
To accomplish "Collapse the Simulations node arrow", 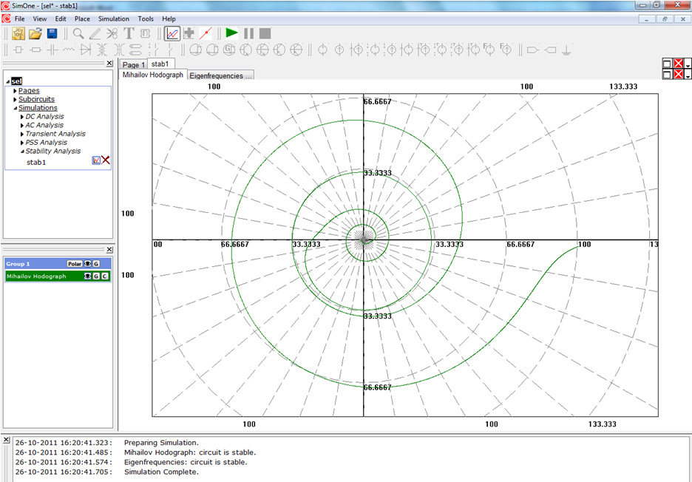I will point(16,108).
